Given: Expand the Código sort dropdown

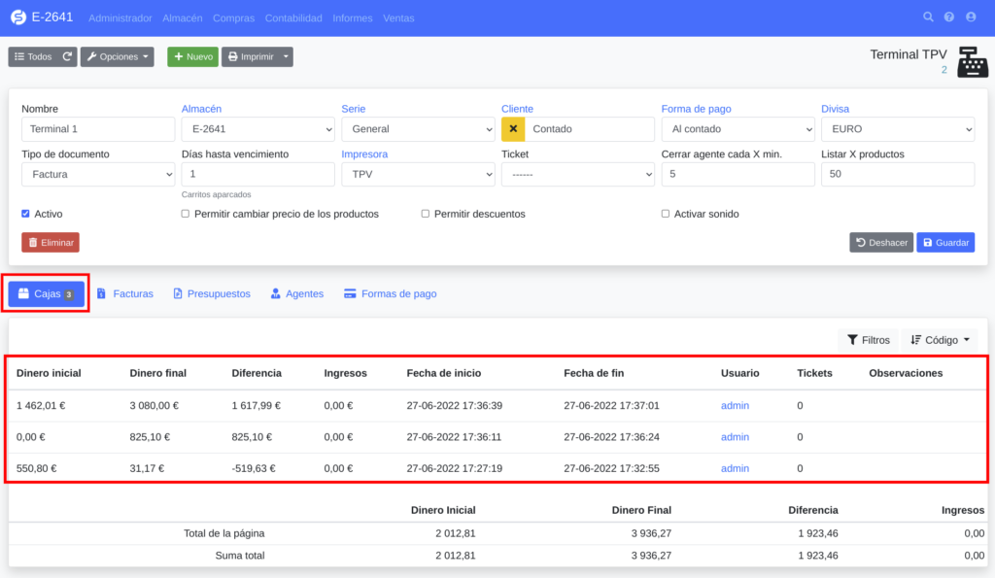Looking at the screenshot, I should click(939, 340).
